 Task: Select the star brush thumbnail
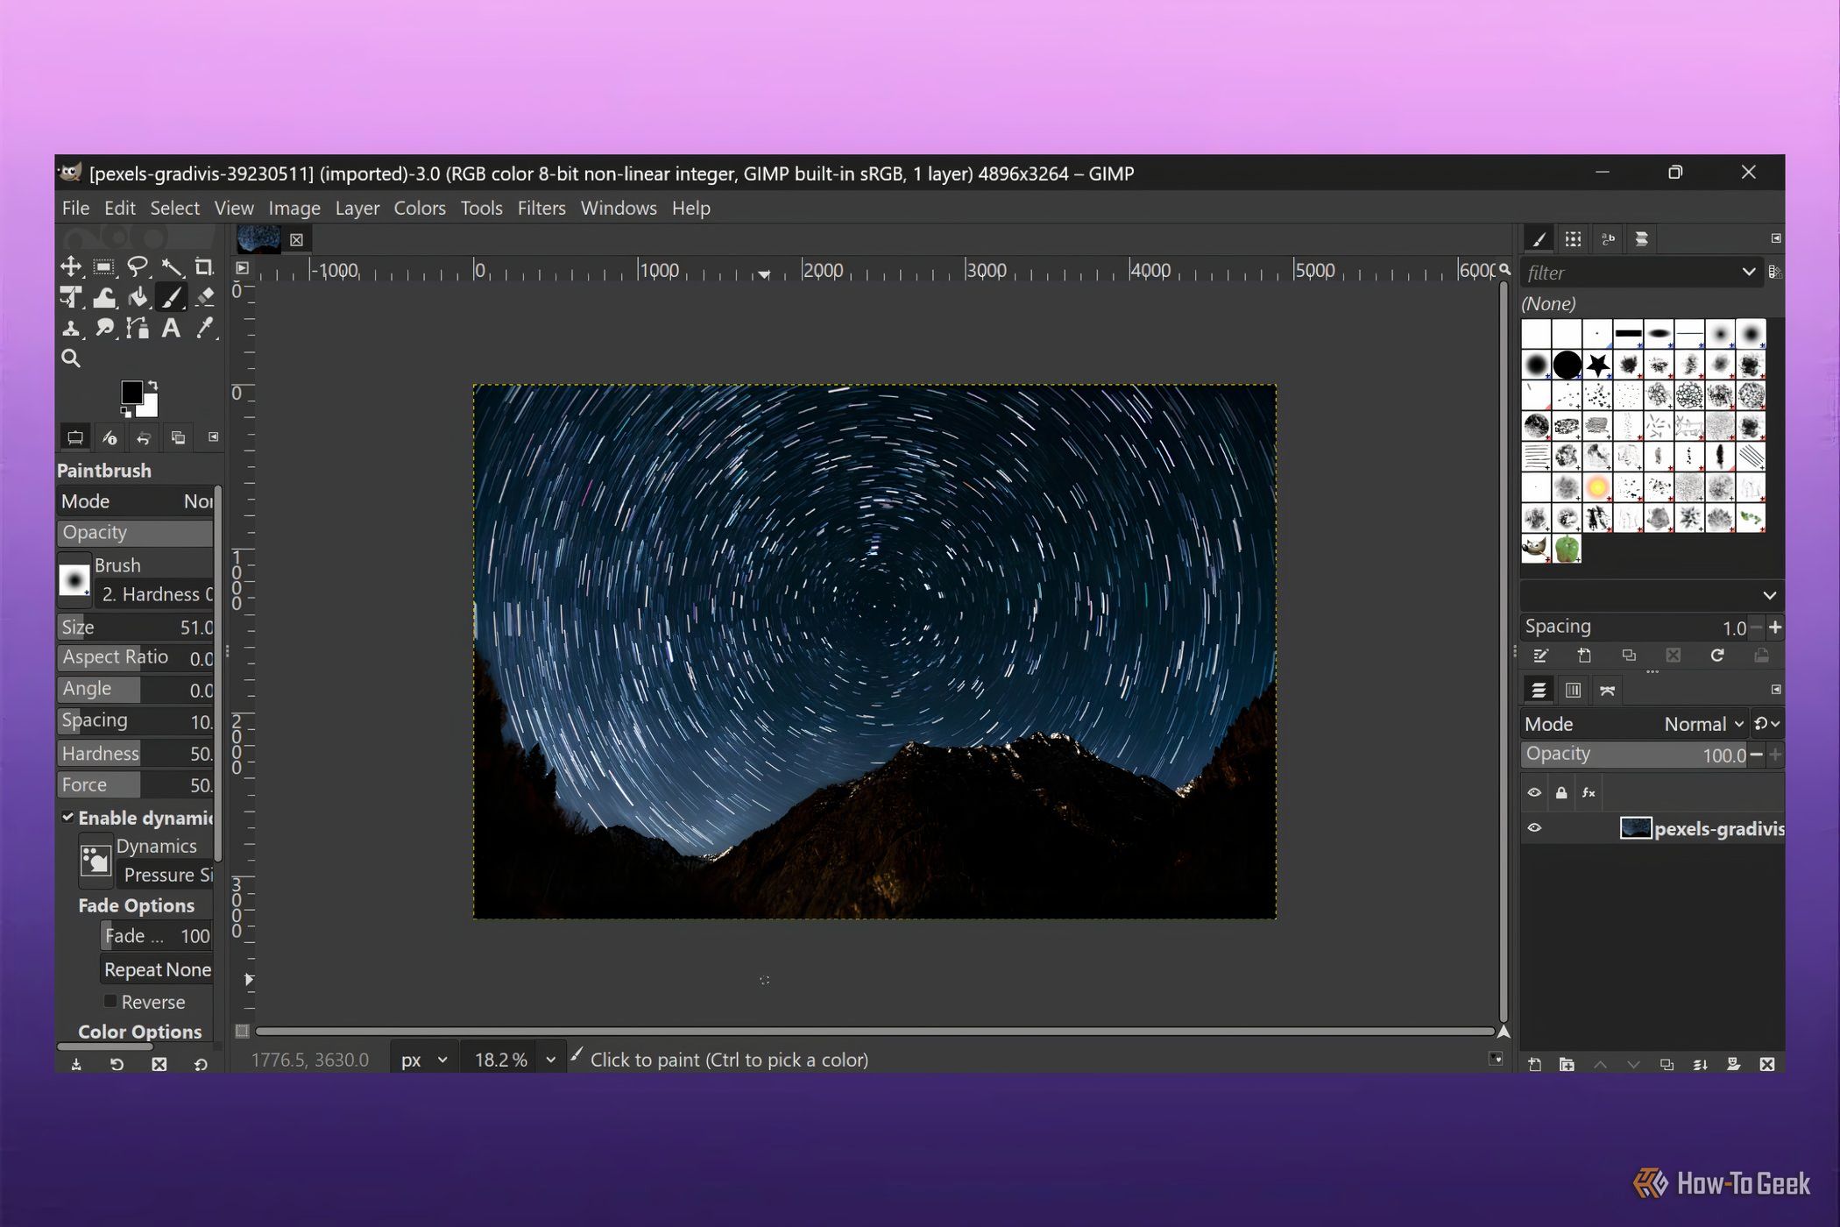1597,365
